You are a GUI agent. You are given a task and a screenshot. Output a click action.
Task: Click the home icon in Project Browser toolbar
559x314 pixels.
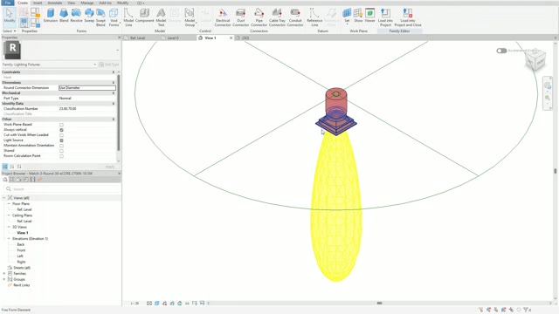(x=5, y=180)
